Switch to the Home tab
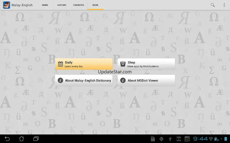Viewport: 230px width, 143px height. 45,5
